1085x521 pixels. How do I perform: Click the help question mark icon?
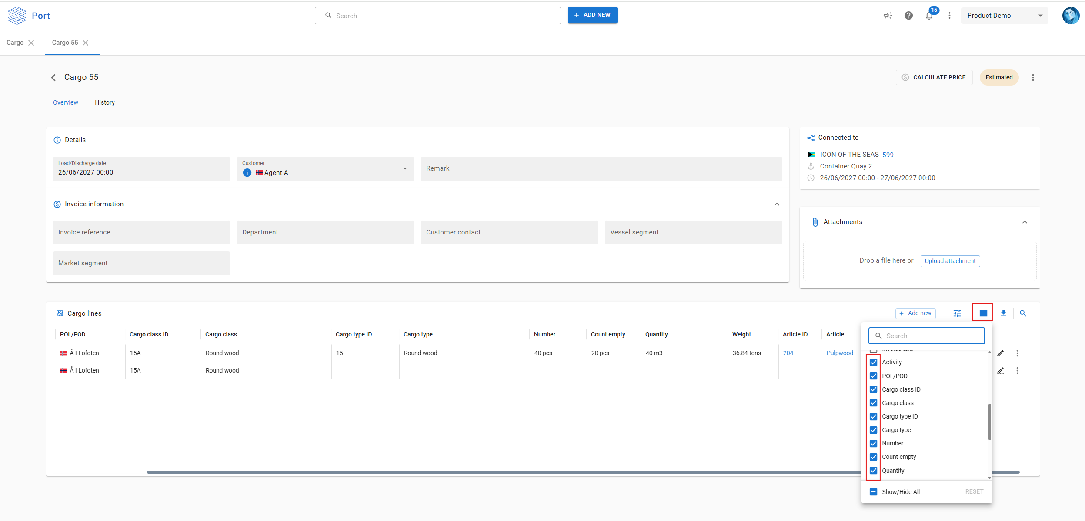tap(908, 16)
